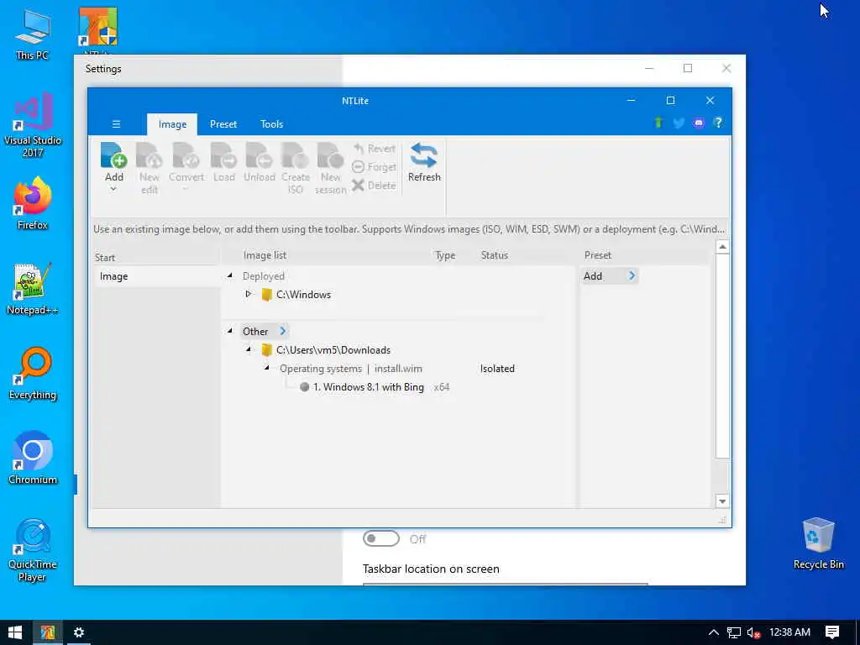Click the Revert toolbar item
This screenshot has width=860, height=645.
point(375,149)
